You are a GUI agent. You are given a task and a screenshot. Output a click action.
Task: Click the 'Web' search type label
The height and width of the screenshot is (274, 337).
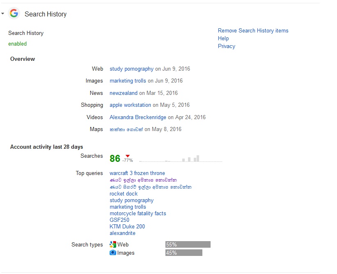coord(123,244)
